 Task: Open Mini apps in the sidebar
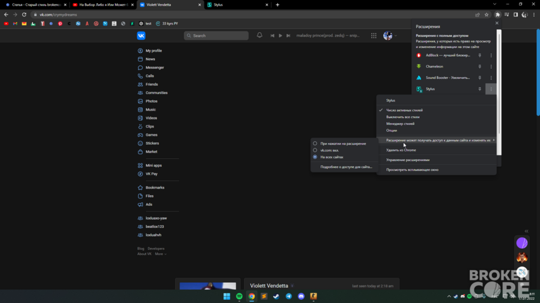point(153,165)
